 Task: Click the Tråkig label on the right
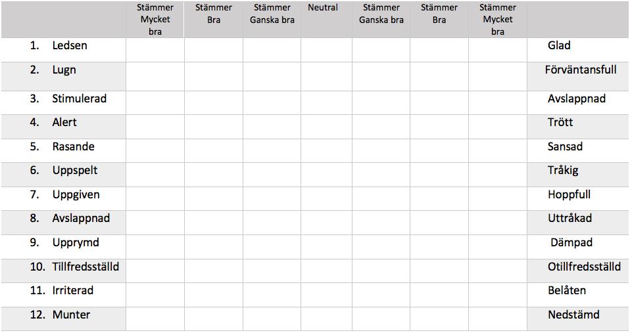pos(563,171)
